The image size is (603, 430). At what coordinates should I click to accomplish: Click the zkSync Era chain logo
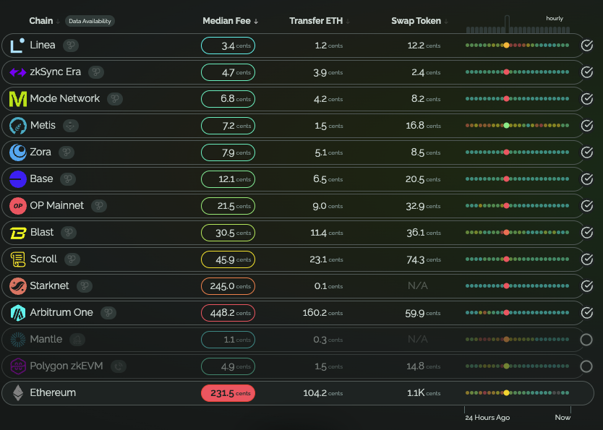coord(17,72)
